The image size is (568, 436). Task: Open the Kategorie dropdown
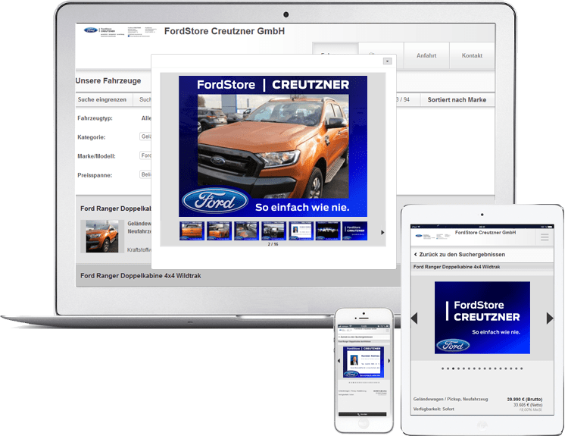tap(145, 136)
